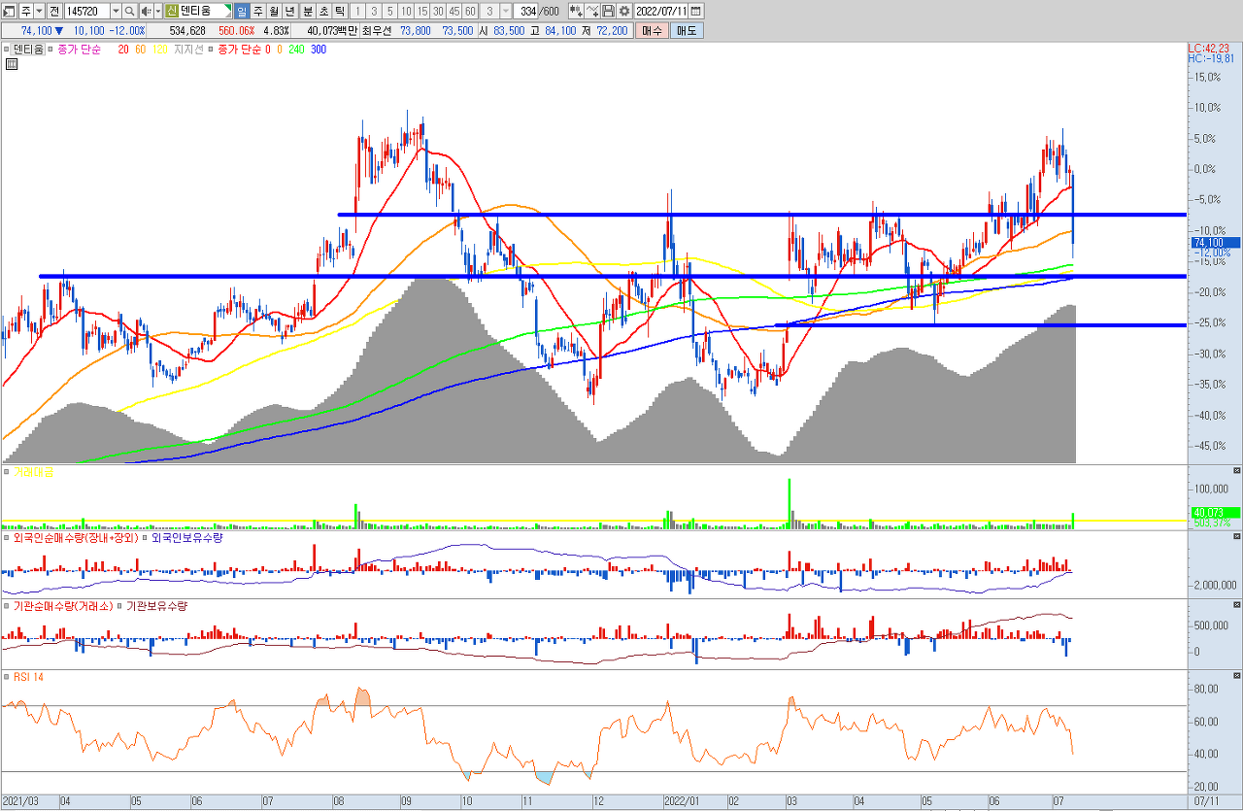Click the 매수 buy button
The width and height of the screenshot is (1243, 811).
click(652, 30)
